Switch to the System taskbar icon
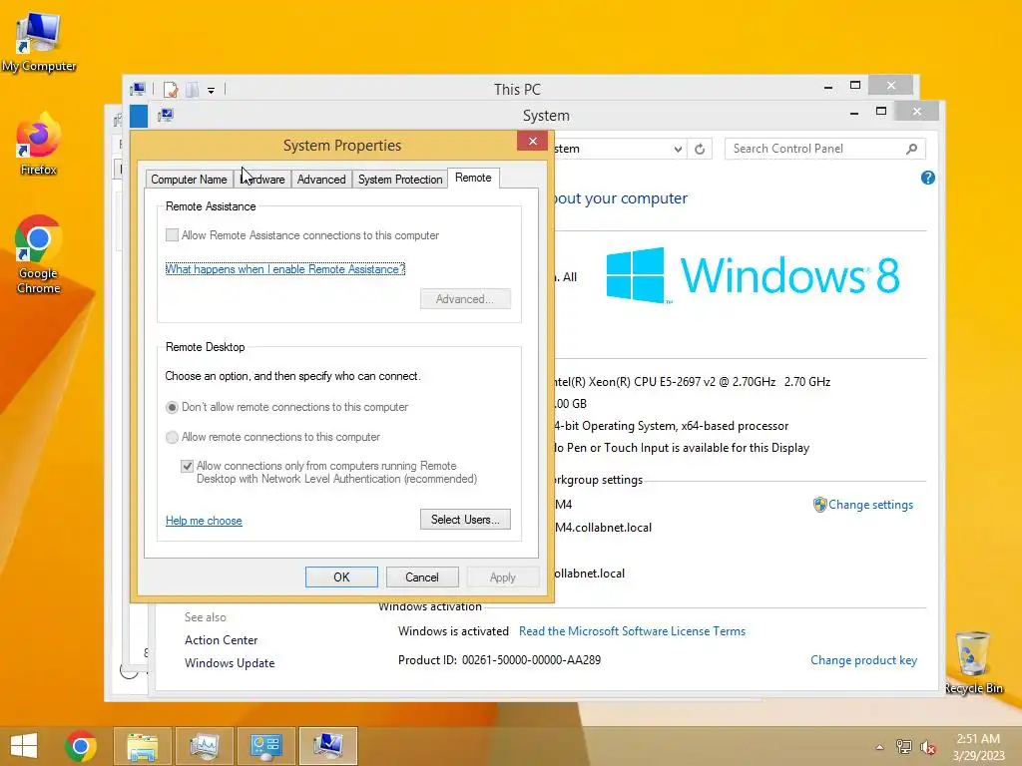This screenshot has height=766, width=1022. point(327,746)
